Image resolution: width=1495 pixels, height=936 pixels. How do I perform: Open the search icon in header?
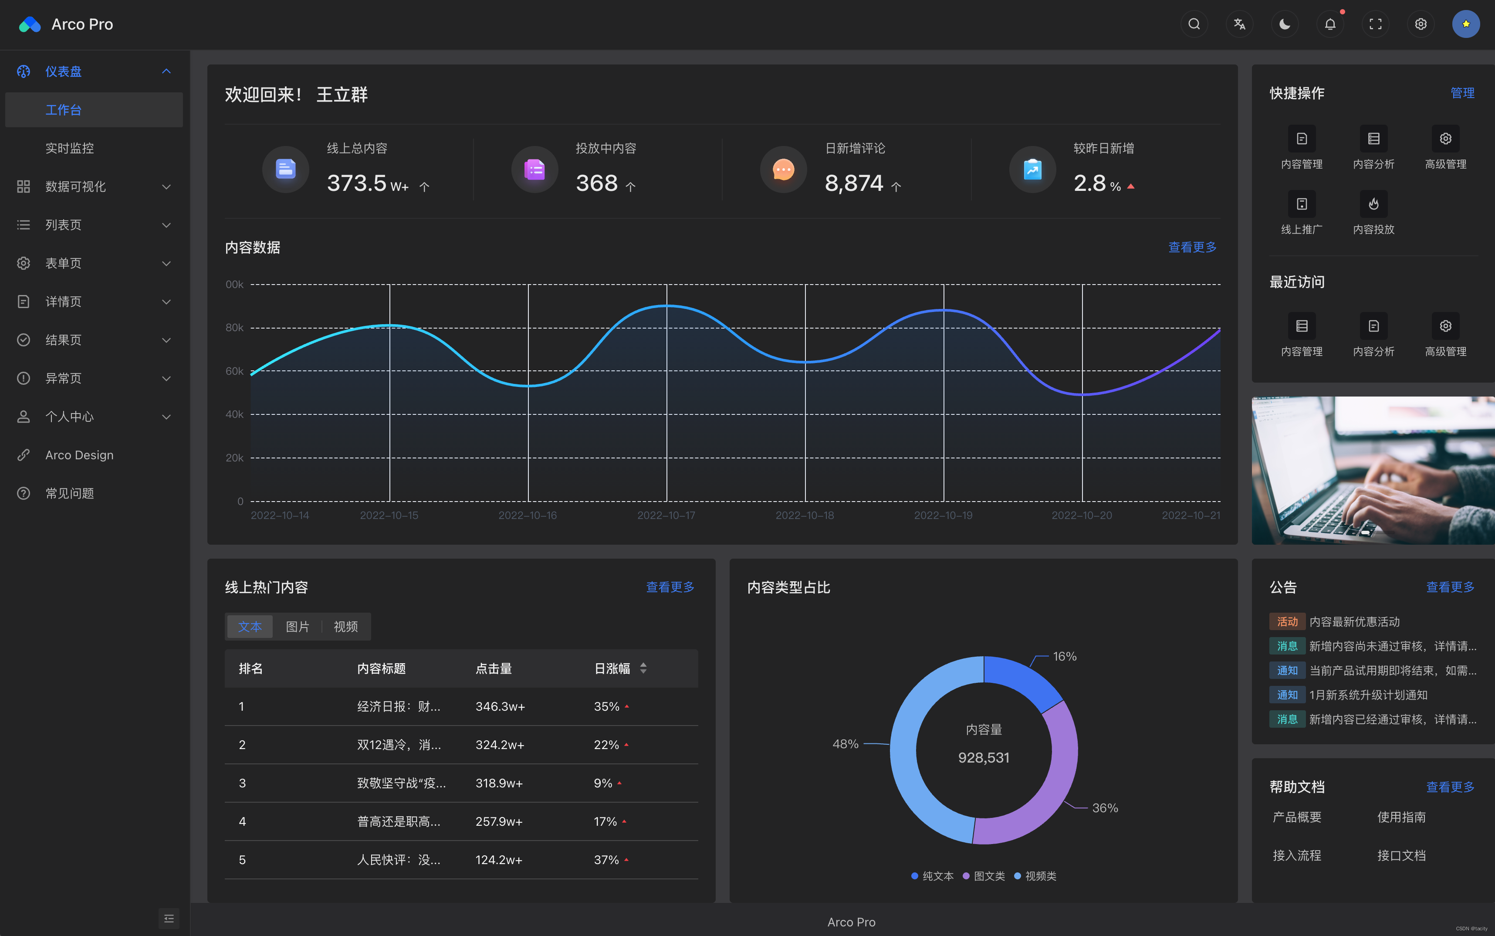point(1194,24)
